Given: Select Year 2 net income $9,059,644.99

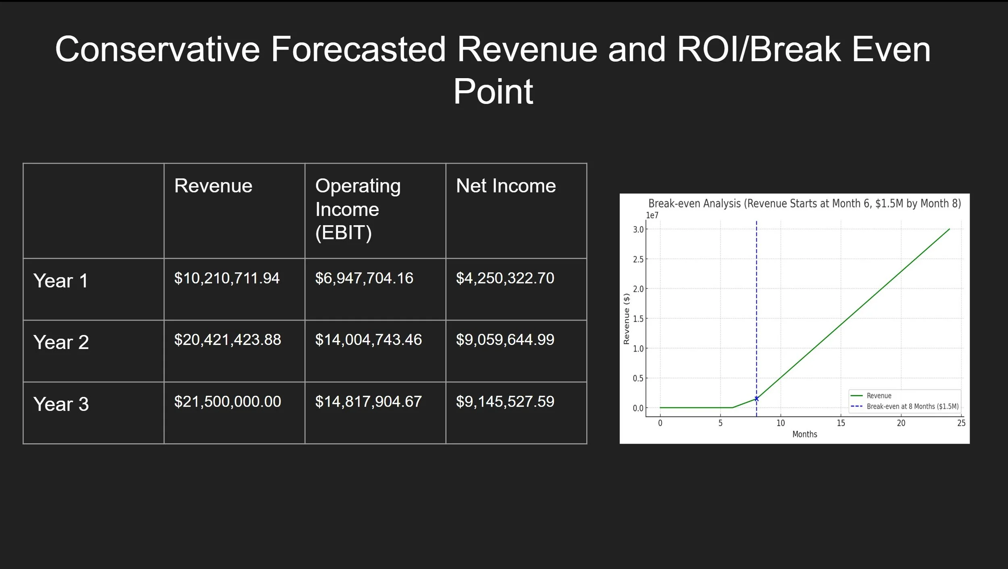Looking at the screenshot, I should click(505, 340).
